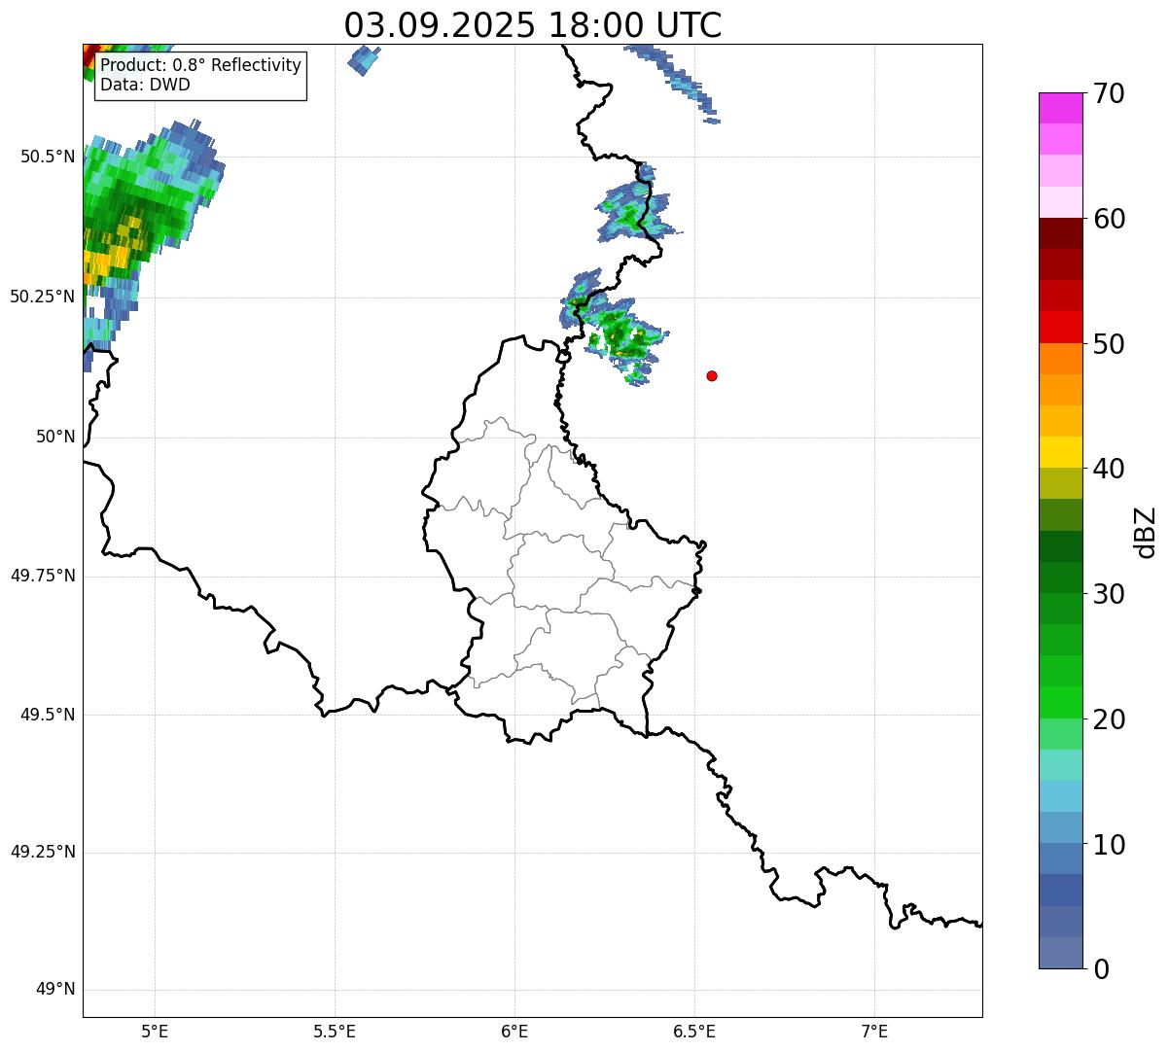The height and width of the screenshot is (1051, 1169).
Task: Click the light green swatch just below 20 dBZ
Action: [1061, 734]
